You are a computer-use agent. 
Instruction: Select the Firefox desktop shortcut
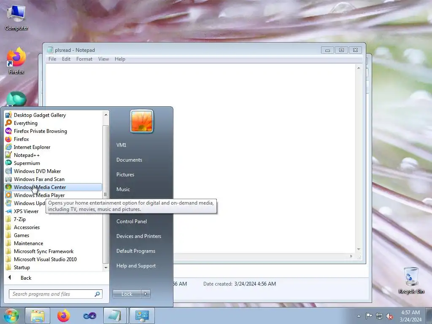click(16, 61)
